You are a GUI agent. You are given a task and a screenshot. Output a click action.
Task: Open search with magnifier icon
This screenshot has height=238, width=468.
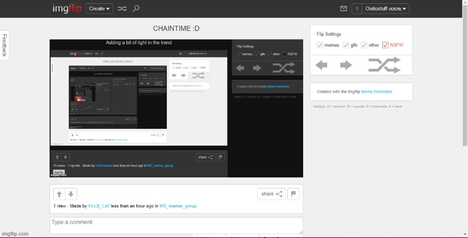136,9
